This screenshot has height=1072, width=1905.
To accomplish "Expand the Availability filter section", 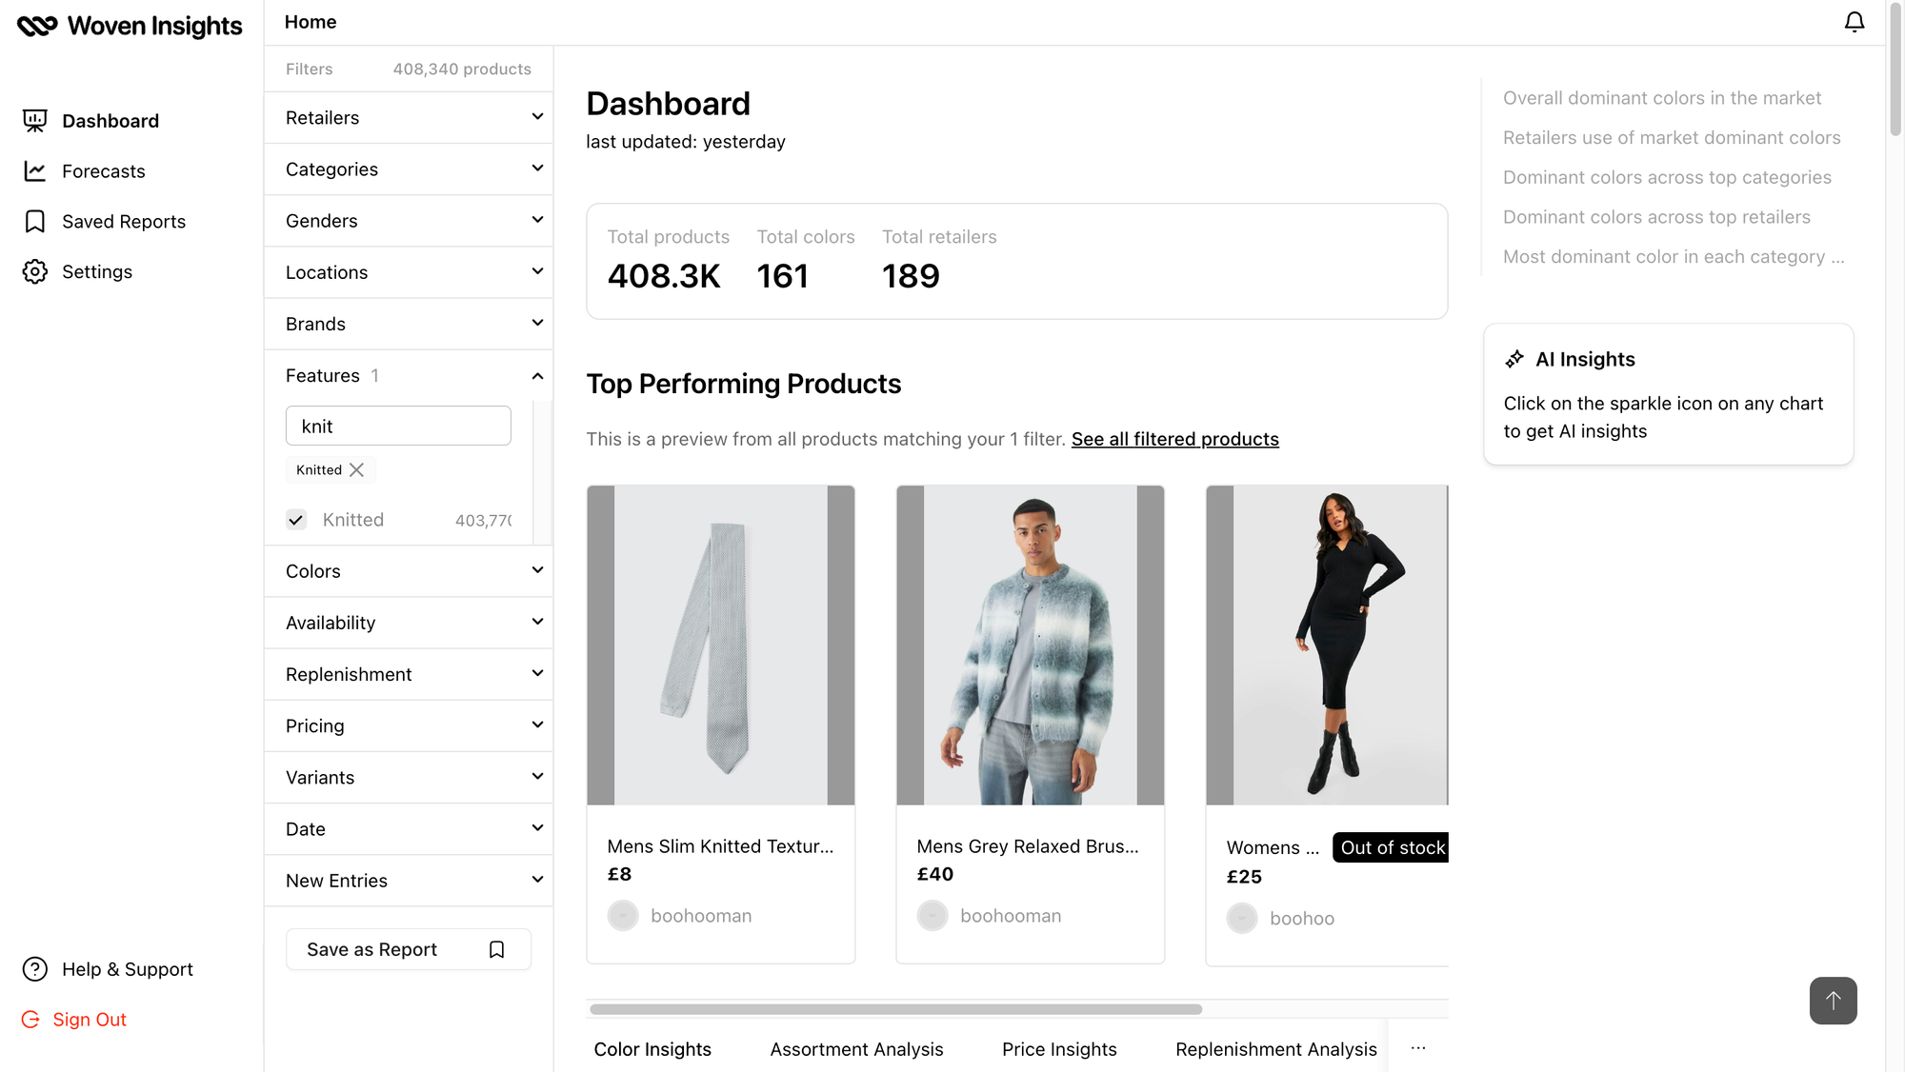I will tap(409, 623).
